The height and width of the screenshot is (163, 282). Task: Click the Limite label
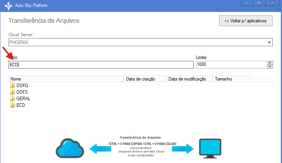(202, 57)
